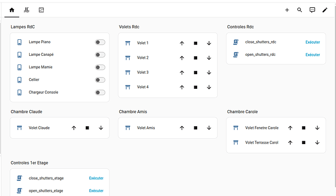Click the Lampe Piano device icon
The height and width of the screenshot is (196, 336).
pyautogui.click(x=19, y=42)
